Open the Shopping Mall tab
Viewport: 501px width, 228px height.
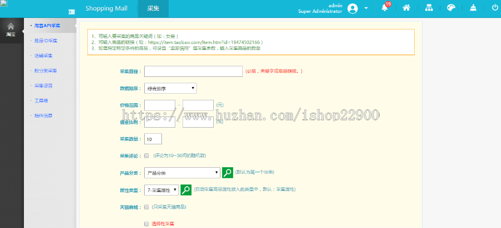(106, 8)
